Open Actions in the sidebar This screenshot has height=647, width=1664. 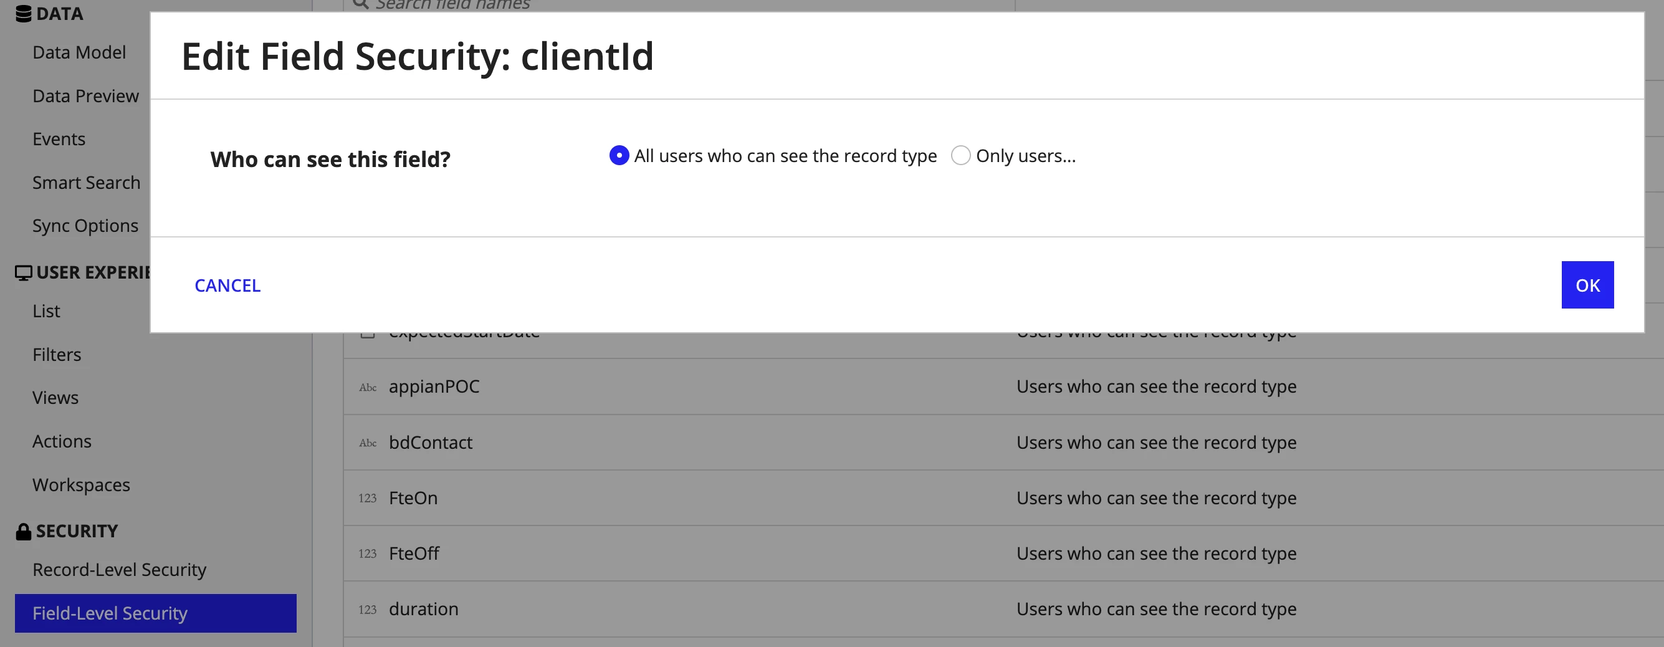pyautogui.click(x=62, y=441)
